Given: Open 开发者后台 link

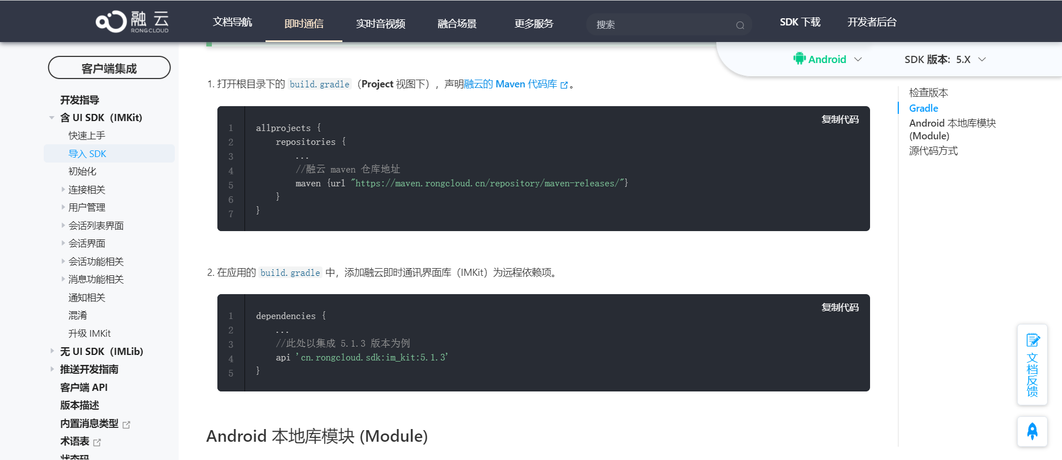Looking at the screenshot, I should (x=872, y=22).
